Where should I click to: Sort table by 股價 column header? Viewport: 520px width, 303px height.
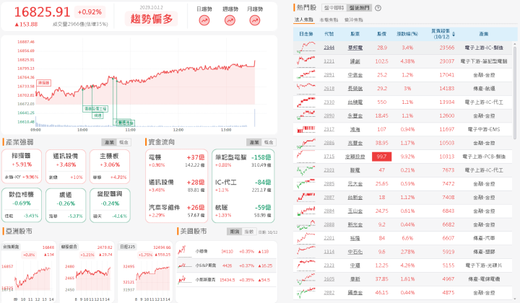(382, 34)
